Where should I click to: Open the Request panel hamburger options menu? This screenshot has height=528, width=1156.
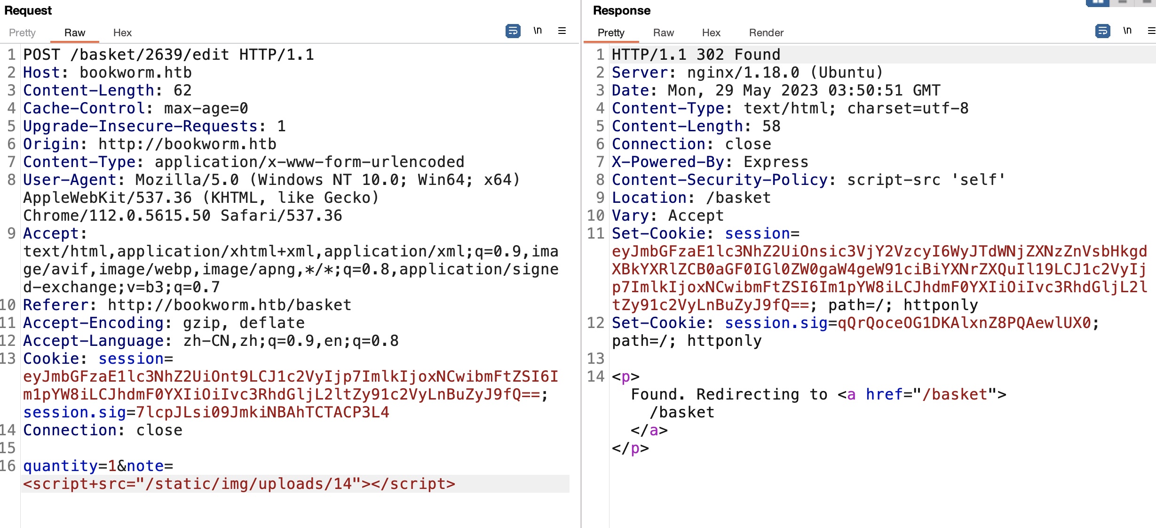[562, 31]
